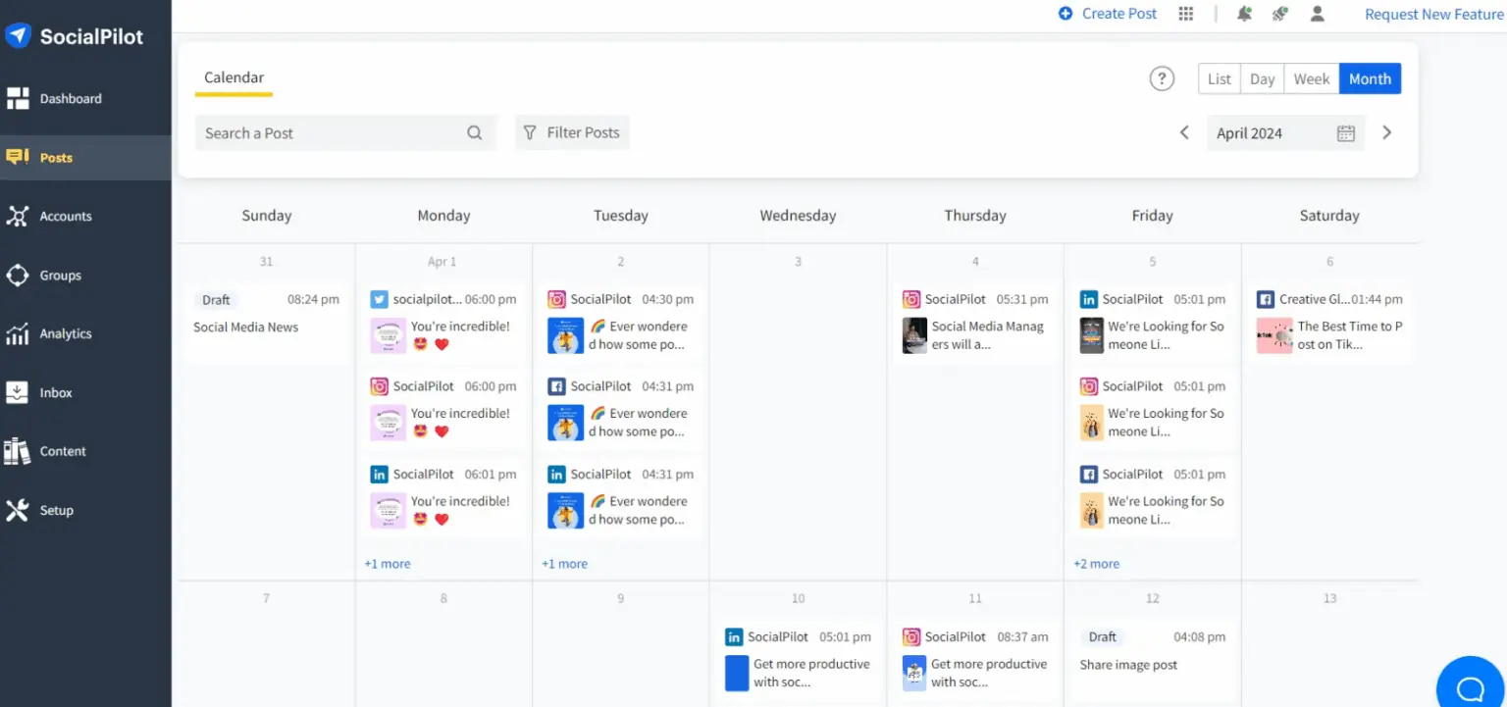1507x707 pixels.
Task: Click the search magnifier icon
Action: point(475,133)
